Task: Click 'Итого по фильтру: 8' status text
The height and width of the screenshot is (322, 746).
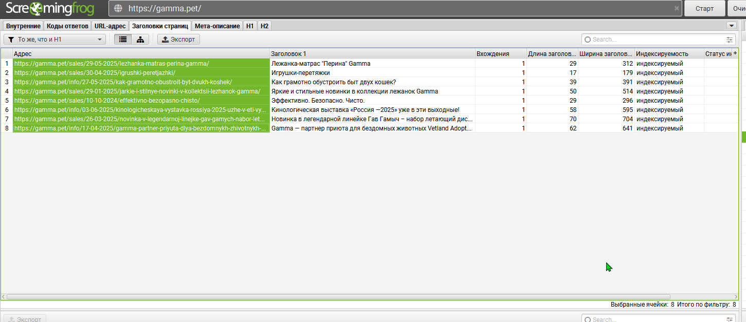Action: pos(707,304)
